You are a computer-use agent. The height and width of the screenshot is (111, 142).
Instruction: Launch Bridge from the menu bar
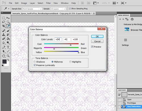click(82, 3)
